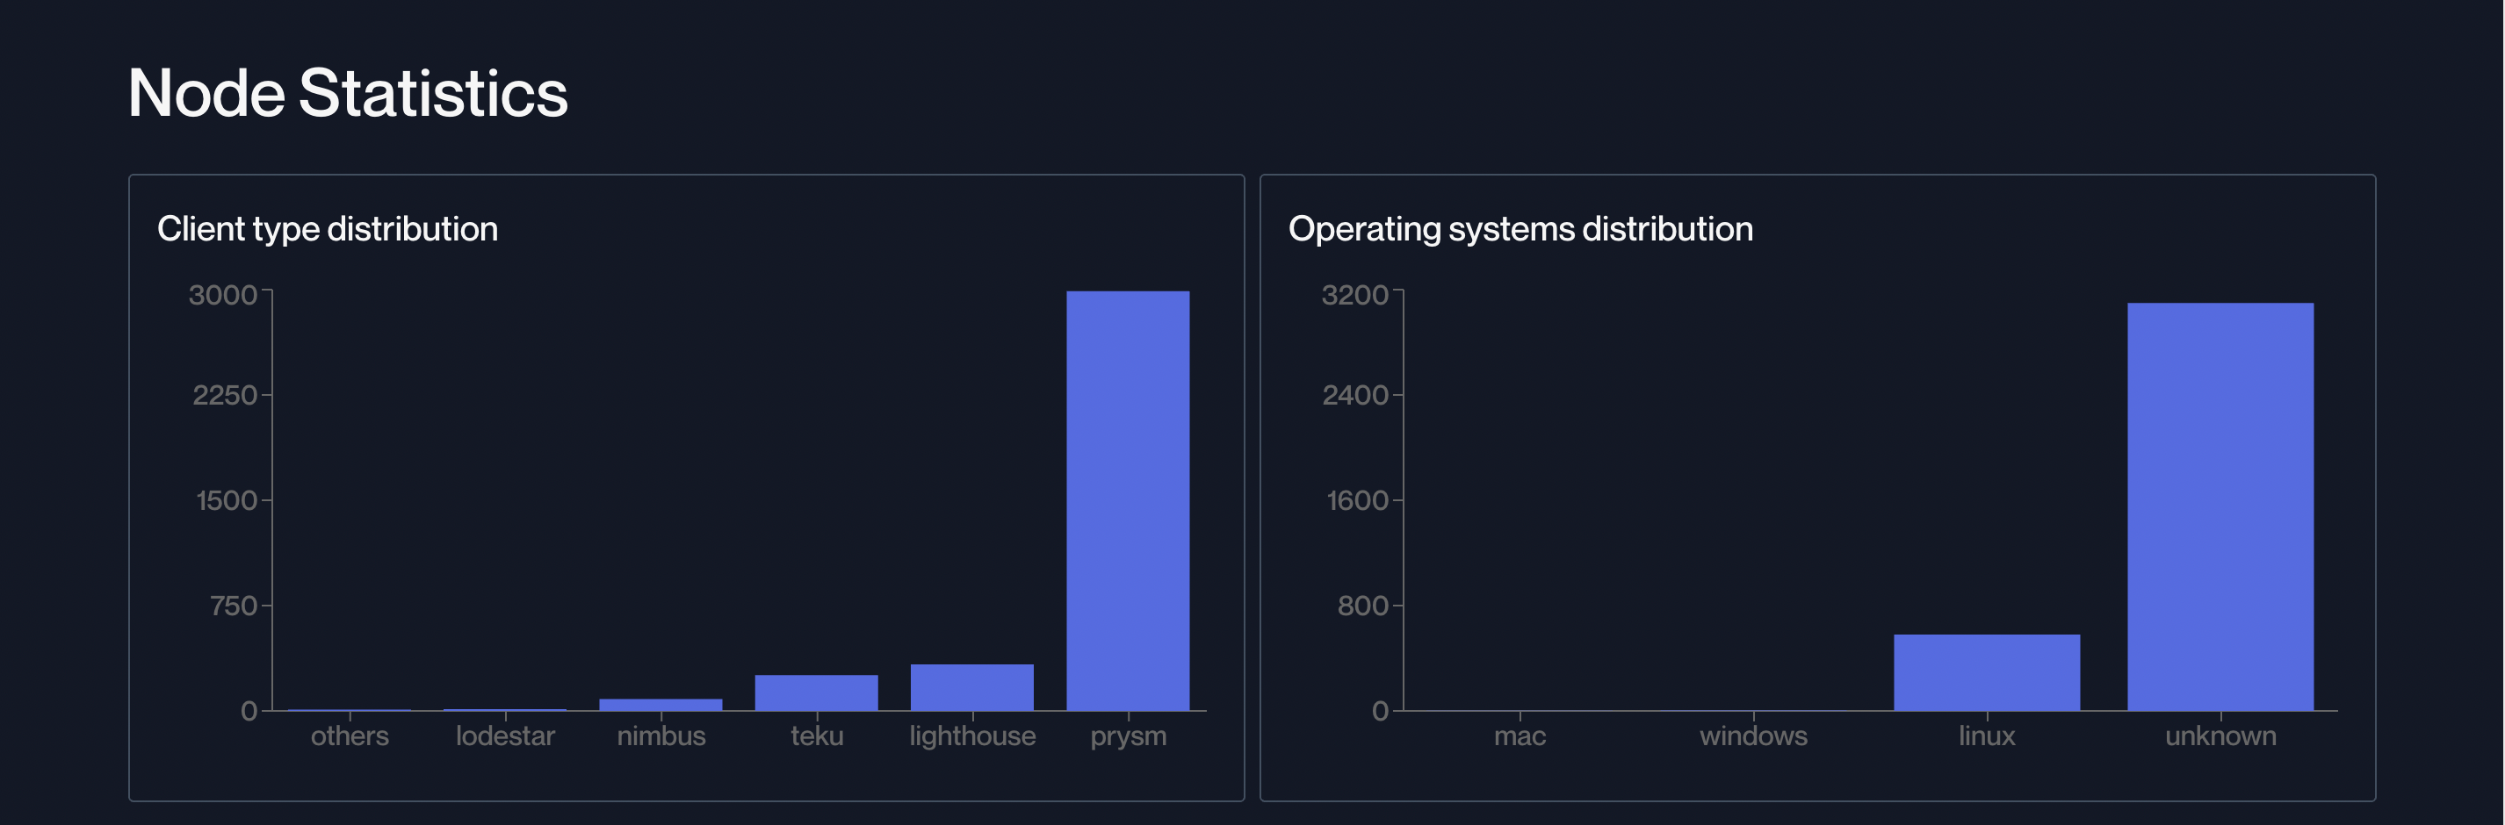Click the 'mac' axis label
This screenshot has width=2505, height=825.
[1519, 735]
